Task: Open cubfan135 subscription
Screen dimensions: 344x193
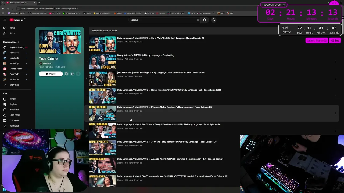Action: [x=13, y=53]
